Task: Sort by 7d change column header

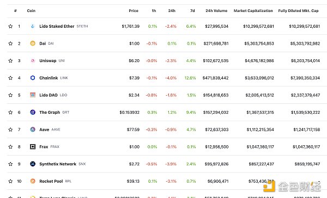Action: [x=192, y=11]
